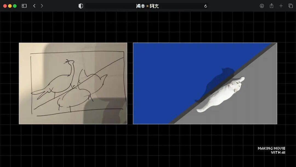
Task: Toggle the Safari sidebar
Action: (24, 5)
